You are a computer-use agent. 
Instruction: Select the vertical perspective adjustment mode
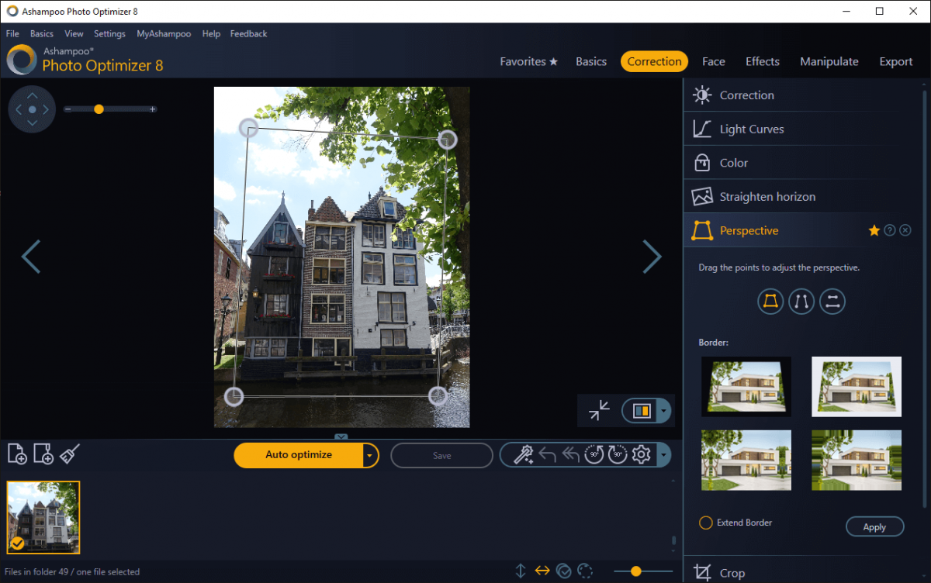tap(801, 302)
